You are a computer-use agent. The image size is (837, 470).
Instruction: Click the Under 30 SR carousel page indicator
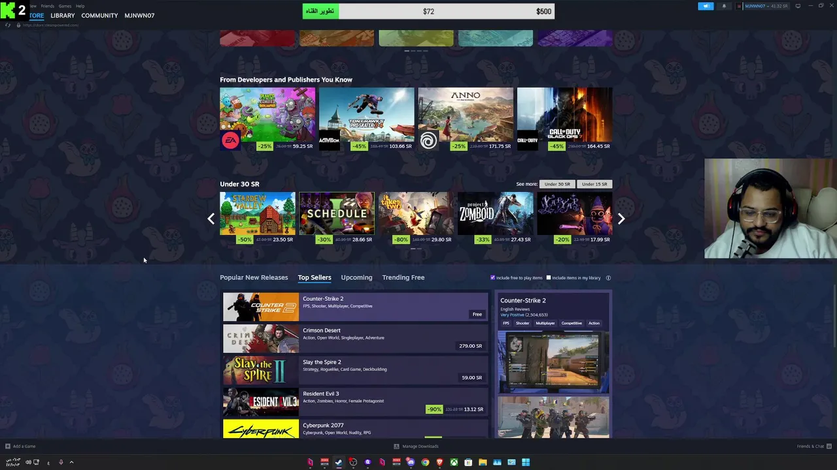416,249
